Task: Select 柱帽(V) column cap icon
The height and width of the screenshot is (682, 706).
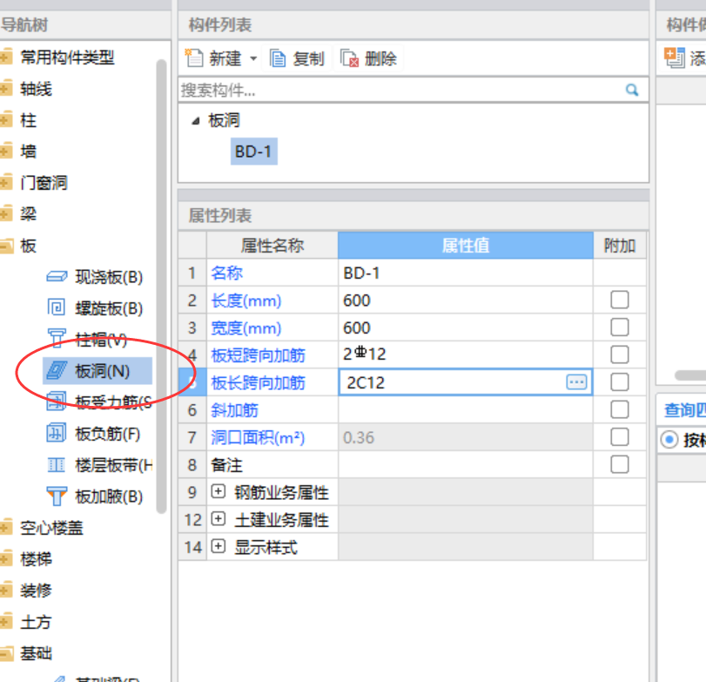Action: pos(57,339)
